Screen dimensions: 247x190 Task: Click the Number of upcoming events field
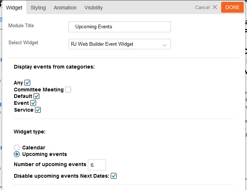point(97,165)
